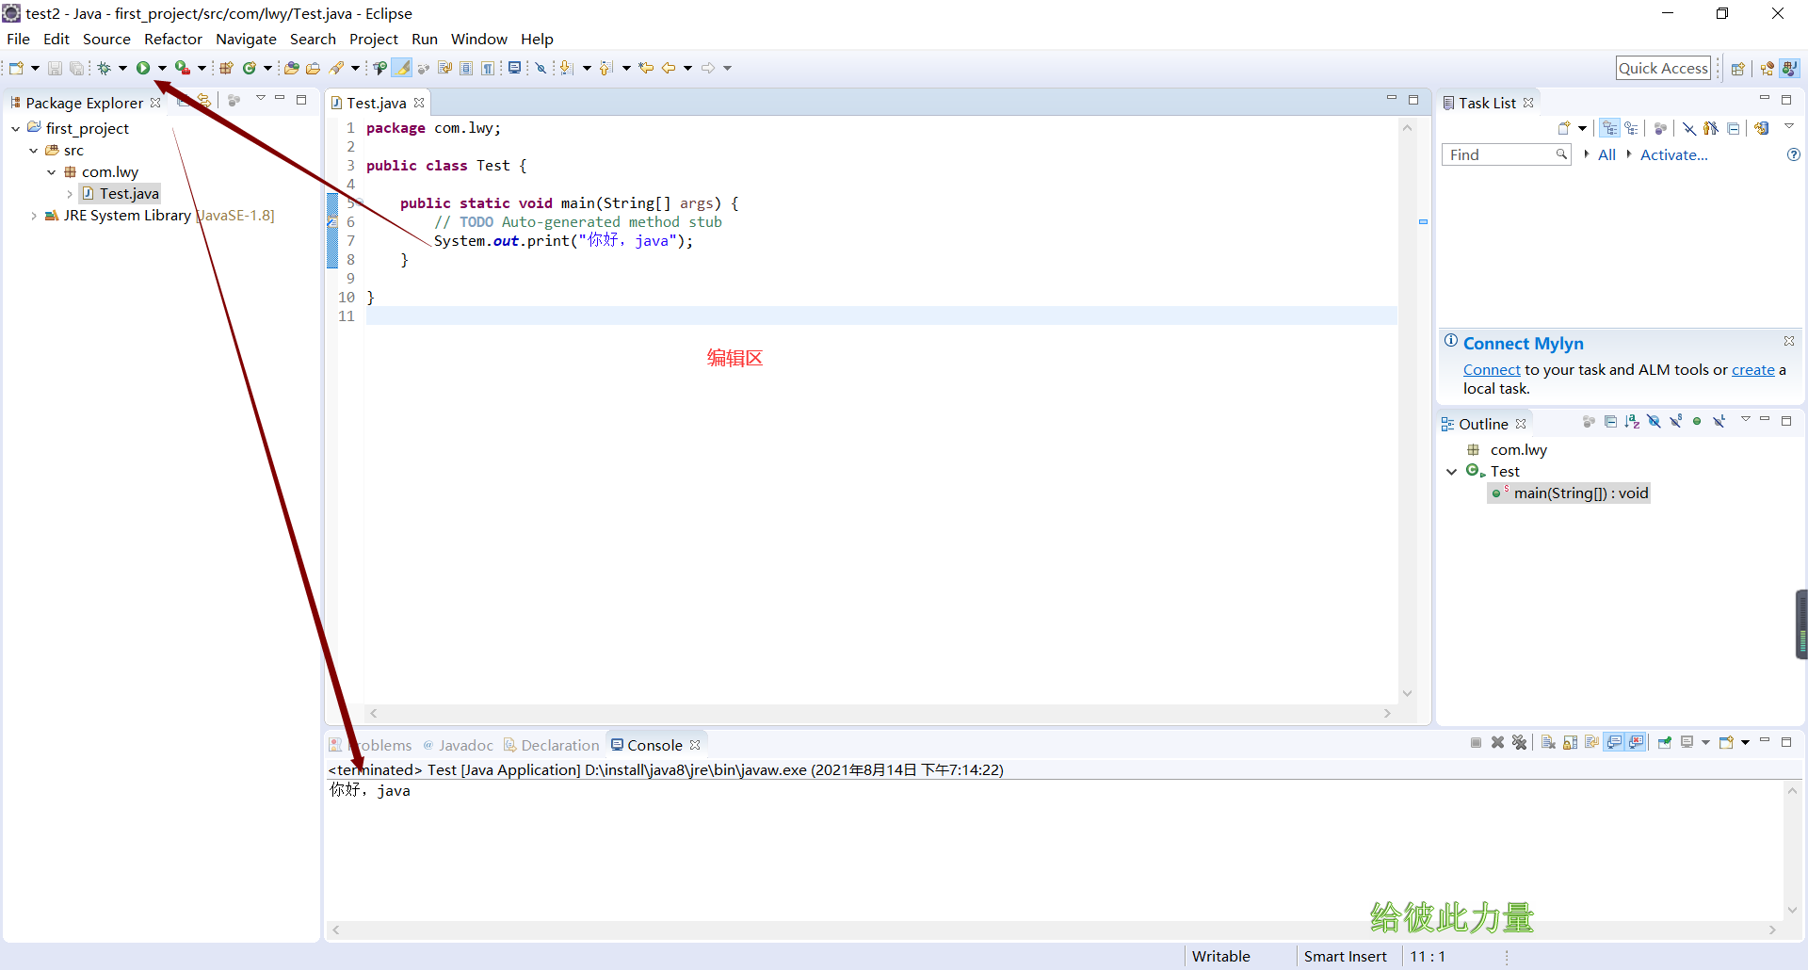The image size is (1808, 970).
Task: Toggle alphabetical Sort in Outline
Action: pyautogui.click(x=1632, y=422)
